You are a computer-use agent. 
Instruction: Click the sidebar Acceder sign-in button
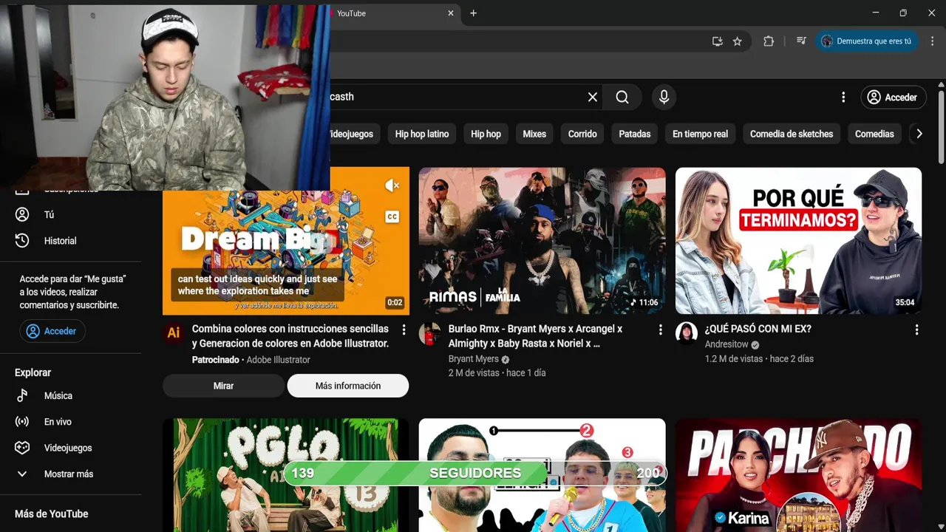(x=52, y=331)
